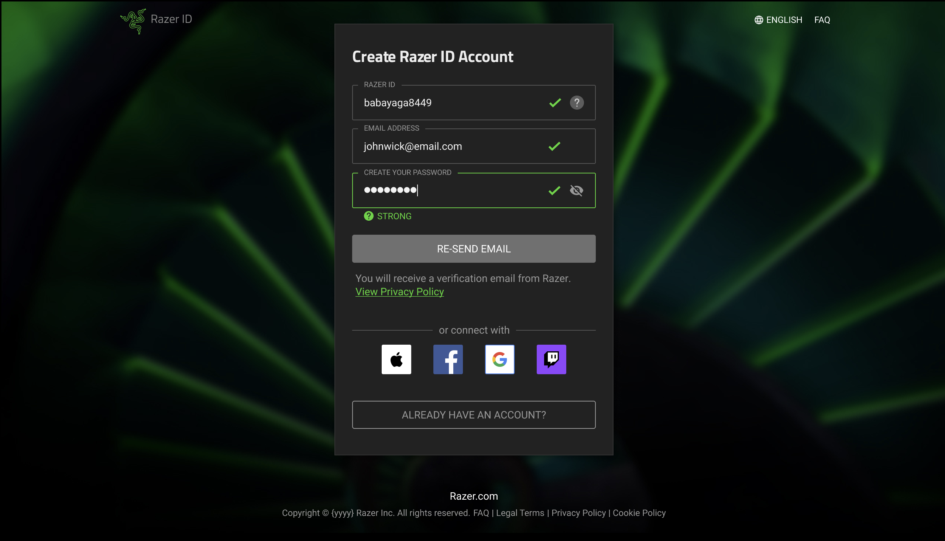
Task: Open the Legal Terms footer link
Action: pyautogui.click(x=520, y=513)
